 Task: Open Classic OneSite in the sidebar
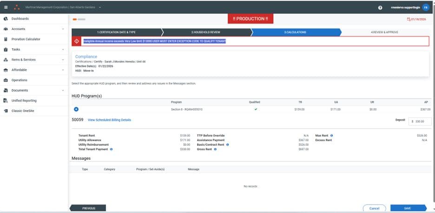pos(22,111)
